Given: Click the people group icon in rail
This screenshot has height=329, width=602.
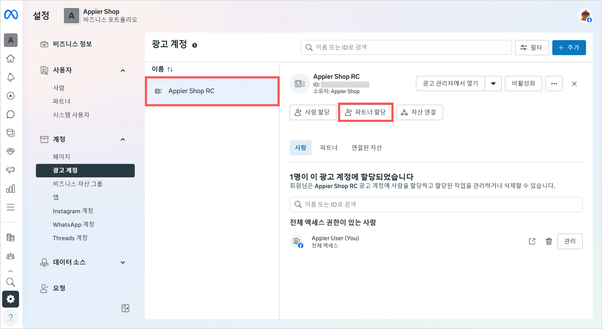Looking at the screenshot, I should [x=11, y=256].
